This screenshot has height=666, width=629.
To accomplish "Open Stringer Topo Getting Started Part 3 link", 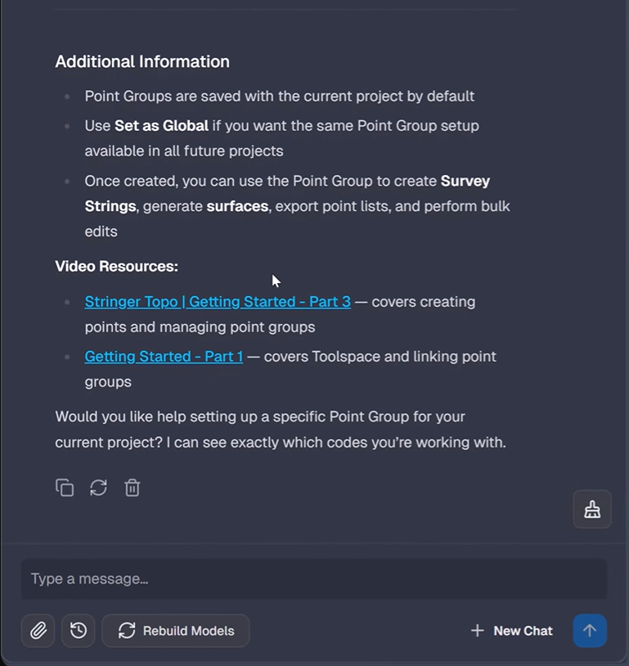I will tap(218, 302).
